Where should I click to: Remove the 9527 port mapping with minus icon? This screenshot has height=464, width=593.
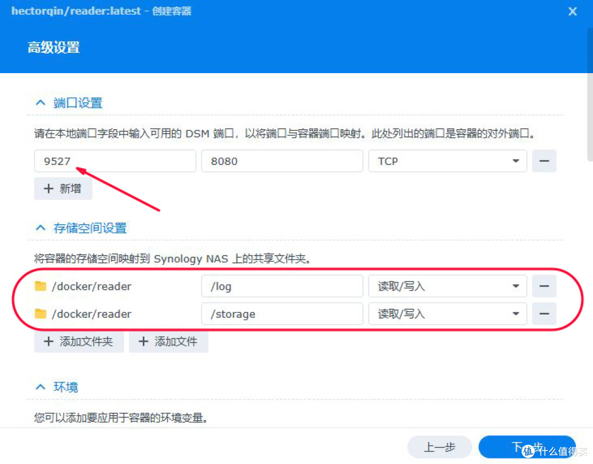pyautogui.click(x=544, y=161)
